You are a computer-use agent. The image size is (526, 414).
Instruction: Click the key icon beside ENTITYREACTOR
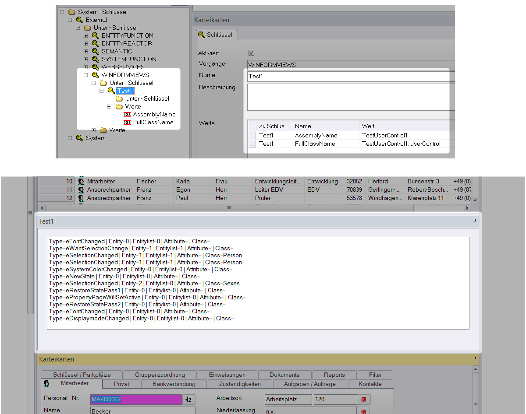point(96,43)
